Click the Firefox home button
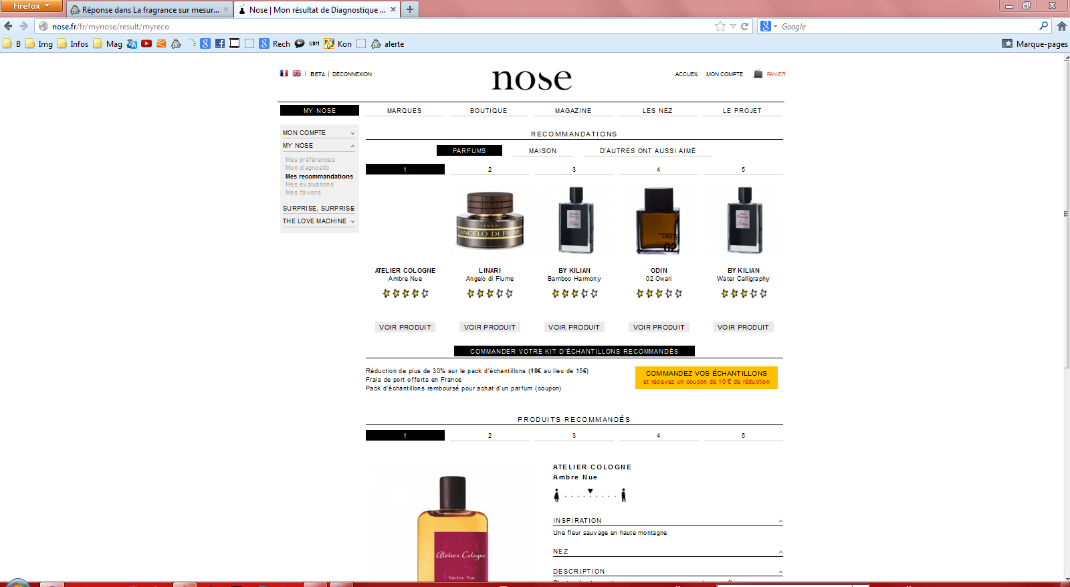The width and height of the screenshot is (1070, 587). pyautogui.click(x=1061, y=26)
